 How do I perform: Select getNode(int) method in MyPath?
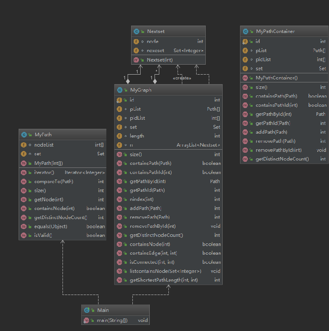click(x=49, y=200)
